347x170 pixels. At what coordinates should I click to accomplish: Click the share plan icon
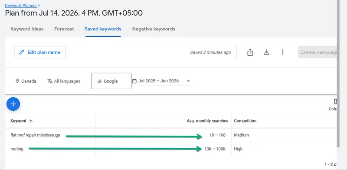coord(250,52)
